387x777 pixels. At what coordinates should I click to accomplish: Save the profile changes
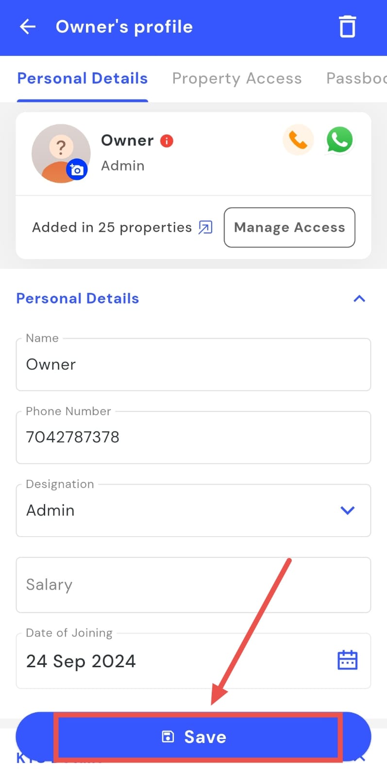click(194, 737)
